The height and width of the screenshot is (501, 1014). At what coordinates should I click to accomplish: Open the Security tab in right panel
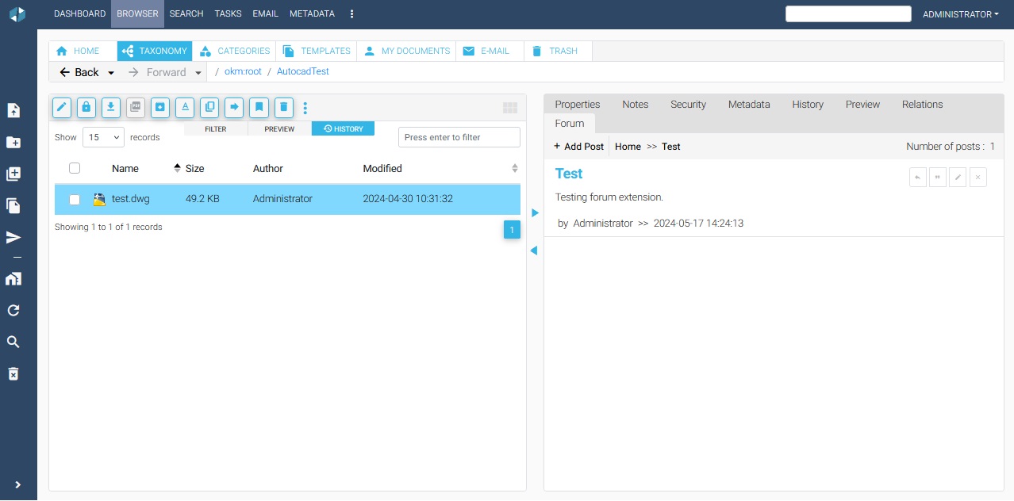pyautogui.click(x=688, y=104)
